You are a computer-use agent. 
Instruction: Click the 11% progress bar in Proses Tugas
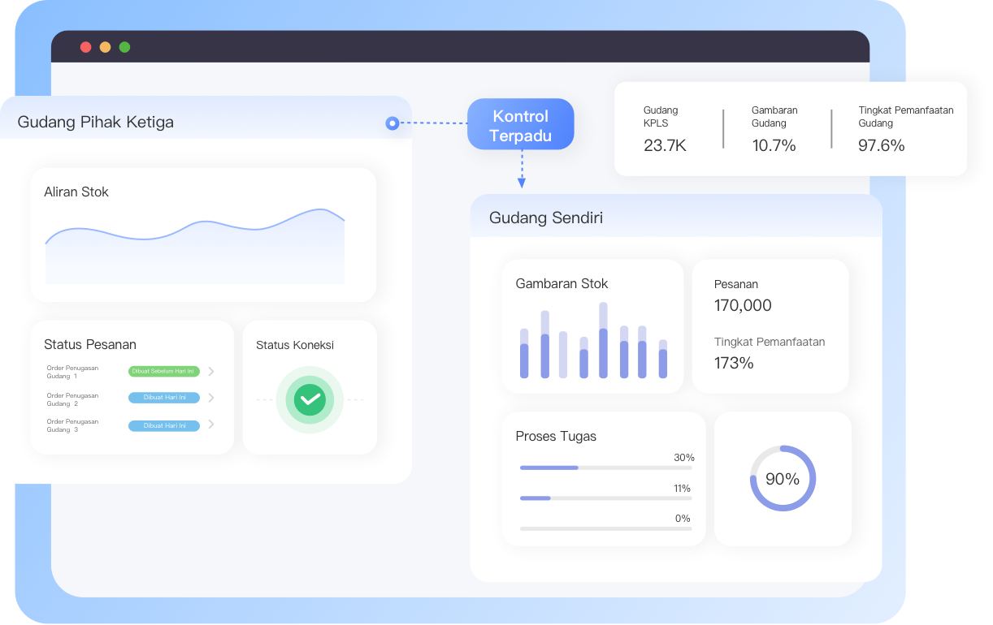(x=606, y=498)
